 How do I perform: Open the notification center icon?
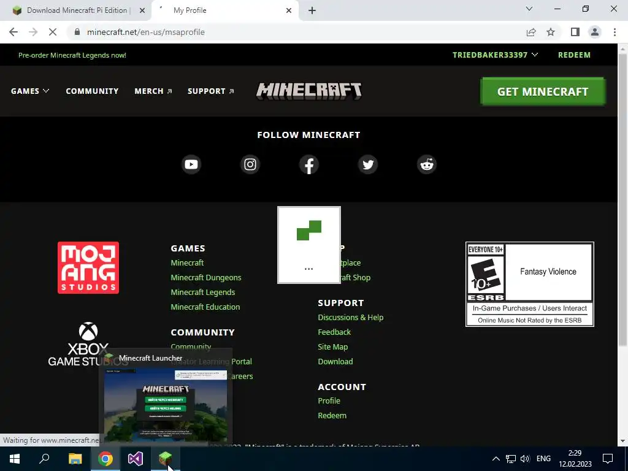(x=608, y=459)
